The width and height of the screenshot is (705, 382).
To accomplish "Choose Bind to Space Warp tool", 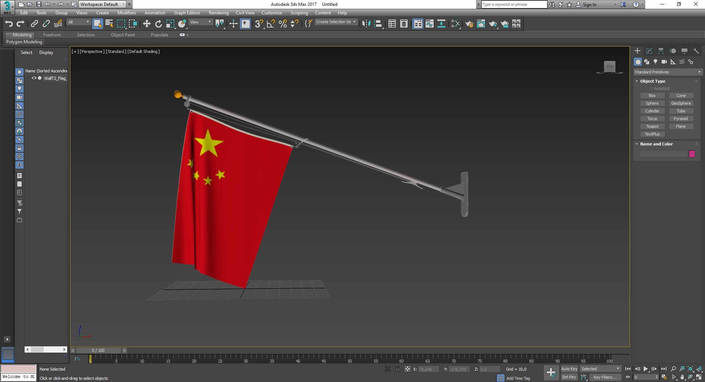I will click(58, 24).
